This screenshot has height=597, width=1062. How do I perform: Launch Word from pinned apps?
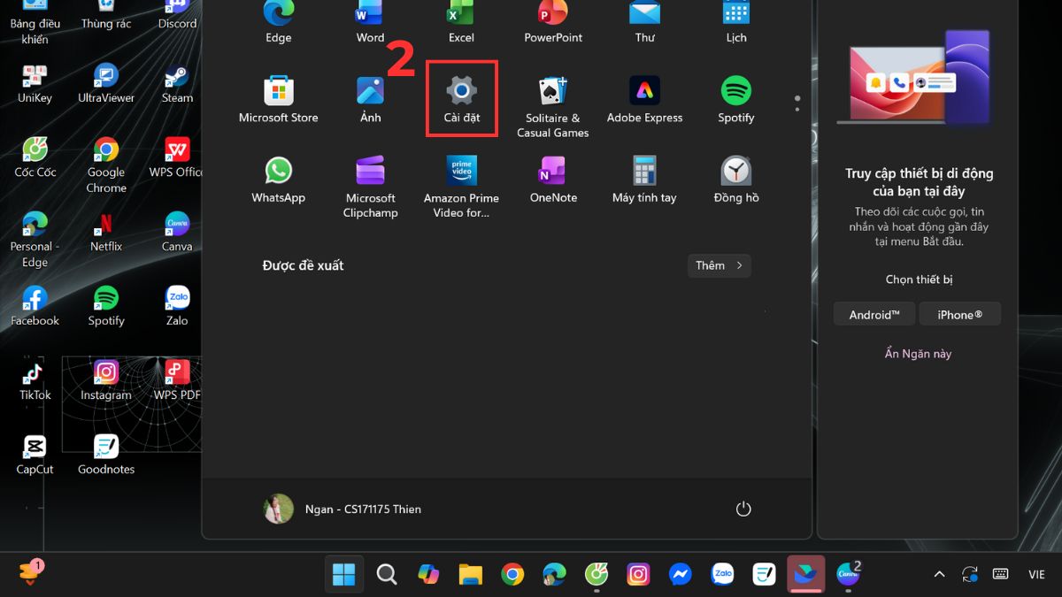click(370, 21)
